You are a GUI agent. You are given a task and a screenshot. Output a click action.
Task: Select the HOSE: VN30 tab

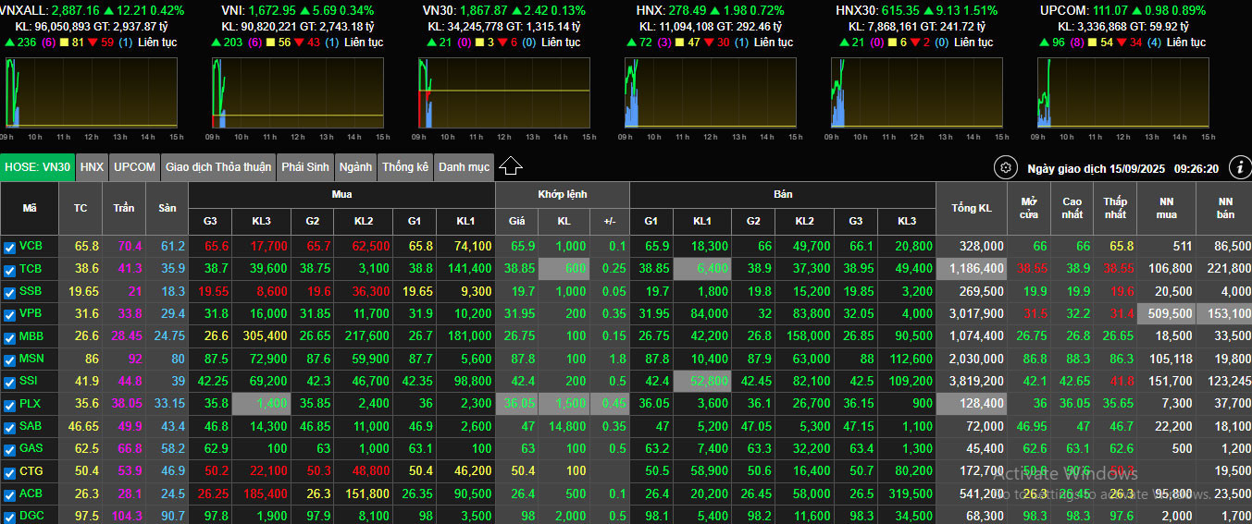coord(37,167)
